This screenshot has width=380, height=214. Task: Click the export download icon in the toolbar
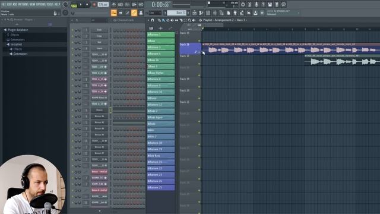click(x=255, y=13)
